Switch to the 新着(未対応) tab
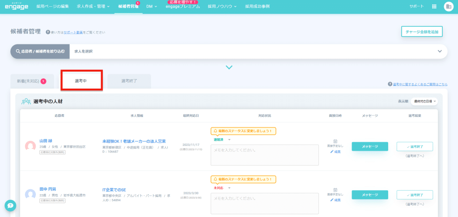Image resolution: width=458 pixels, height=217 pixels. [x=32, y=81]
